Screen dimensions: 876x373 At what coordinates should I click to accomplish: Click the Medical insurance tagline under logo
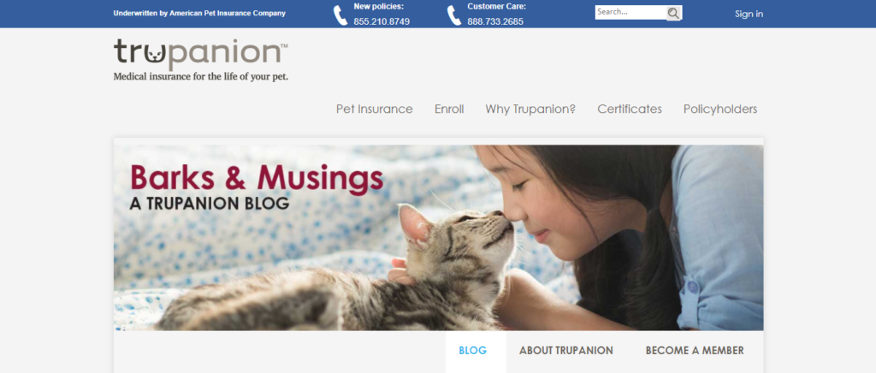(x=200, y=76)
